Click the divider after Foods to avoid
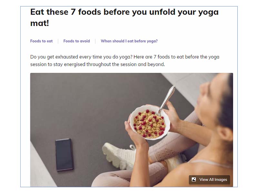Image resolution: width=258 pixels, height=193 pixels. (x=95, y=41)
